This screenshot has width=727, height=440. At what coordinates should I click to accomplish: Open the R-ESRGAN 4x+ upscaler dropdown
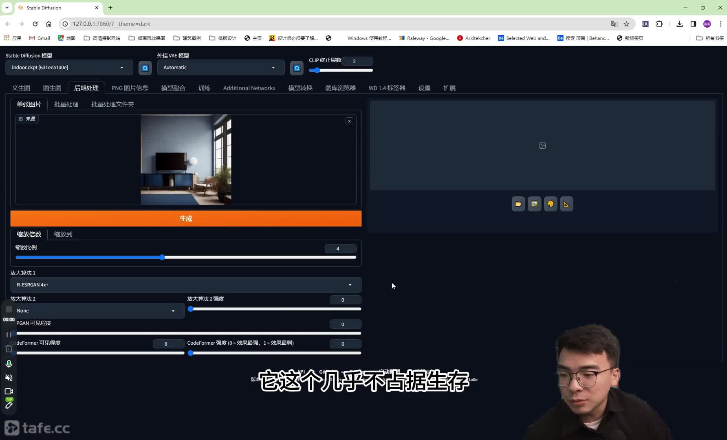point(186,285)
